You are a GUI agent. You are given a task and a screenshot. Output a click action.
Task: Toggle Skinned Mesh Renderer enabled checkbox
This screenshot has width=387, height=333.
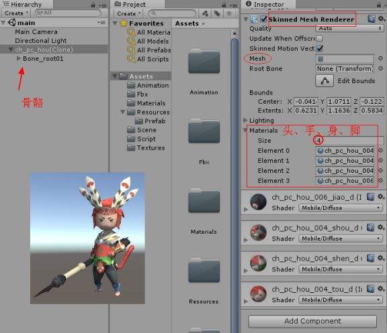pyautogui.click(x=263, y=19)
